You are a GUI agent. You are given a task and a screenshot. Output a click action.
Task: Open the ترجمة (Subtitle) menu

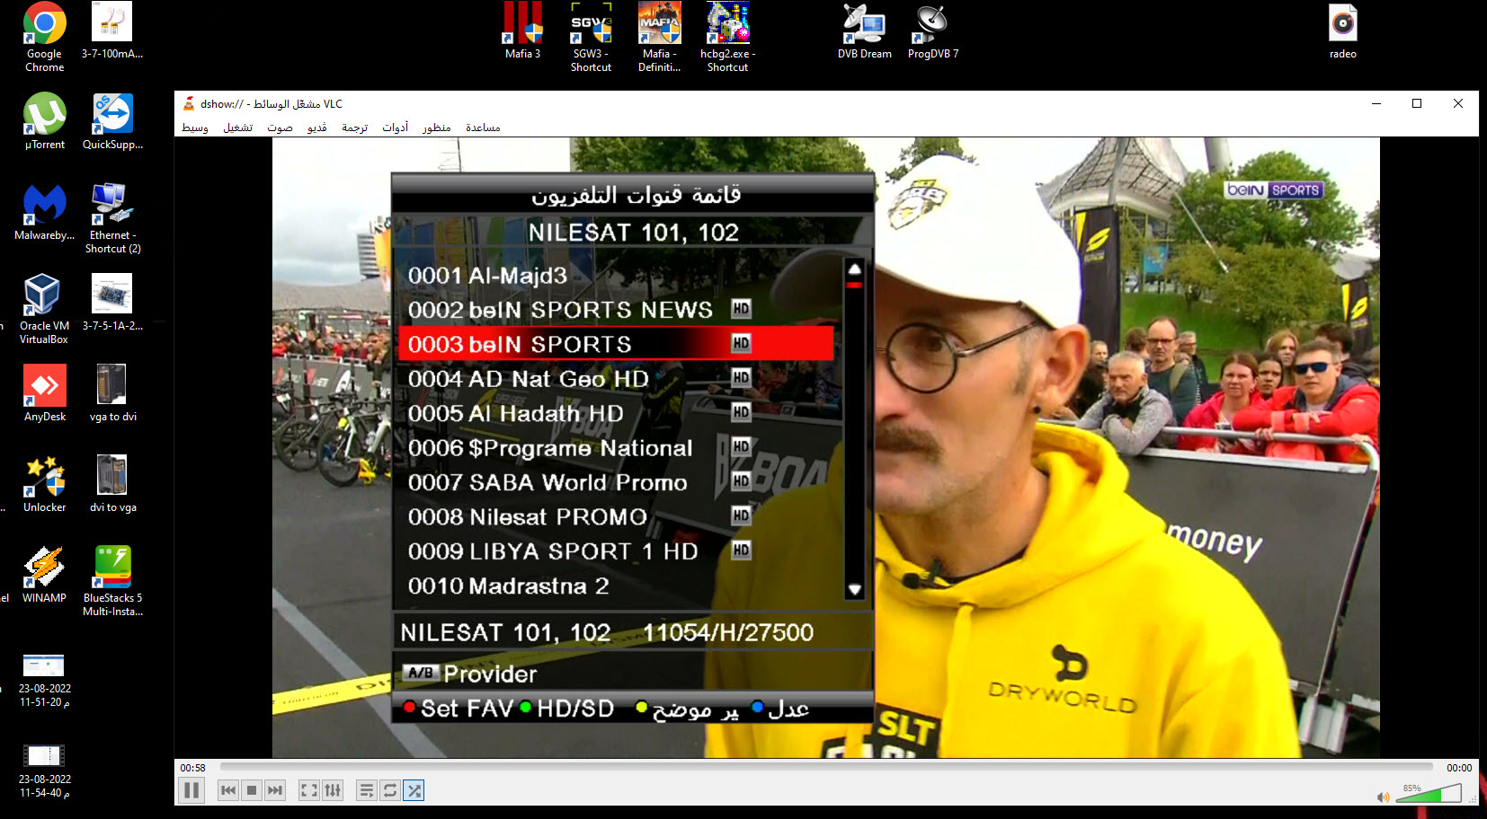pos(354,128)
